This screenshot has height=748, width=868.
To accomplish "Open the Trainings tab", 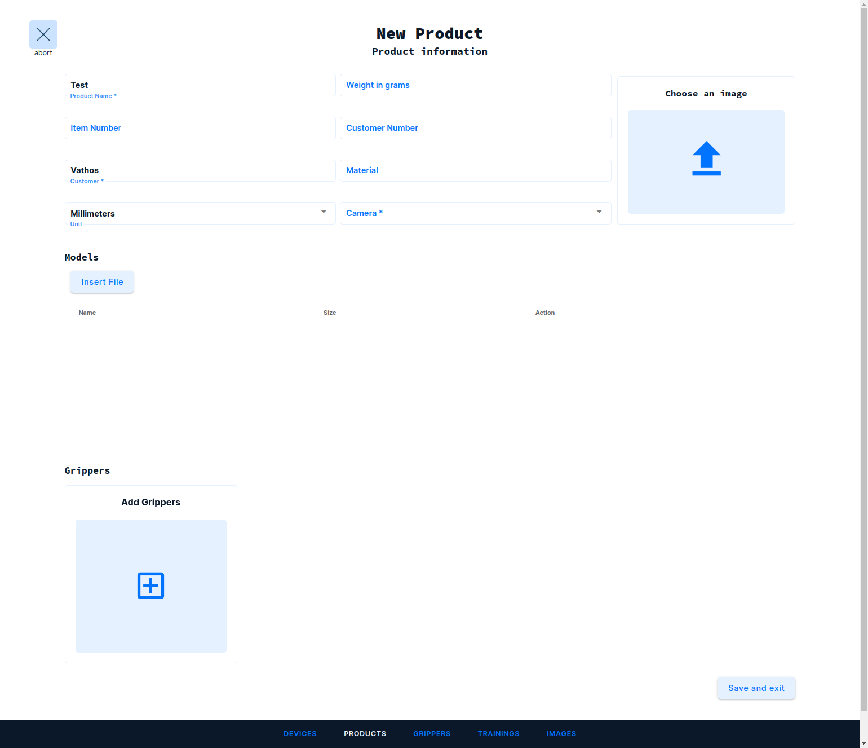I will (x=498, y=734).
